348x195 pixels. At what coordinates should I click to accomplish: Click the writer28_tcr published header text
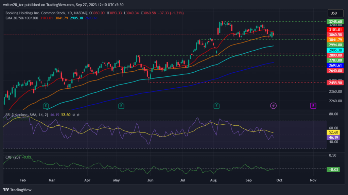63,5
